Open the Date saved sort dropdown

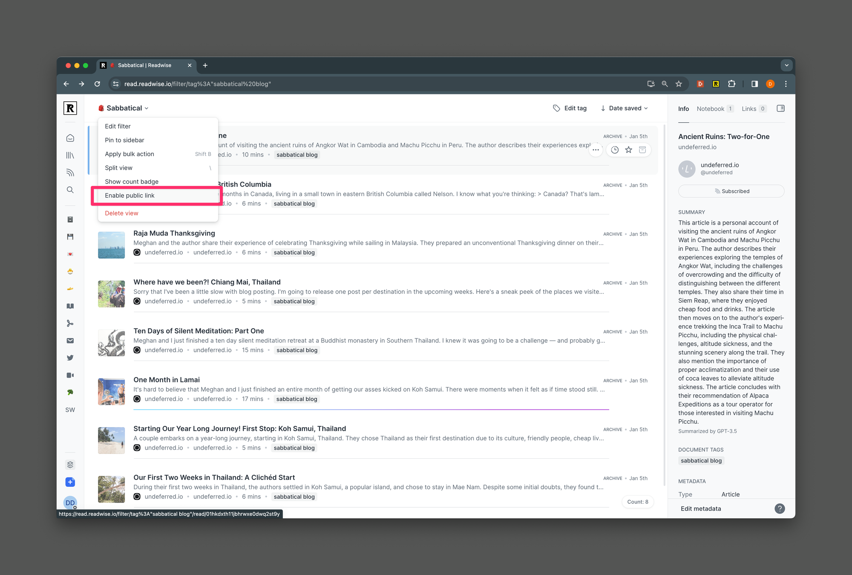624,108
